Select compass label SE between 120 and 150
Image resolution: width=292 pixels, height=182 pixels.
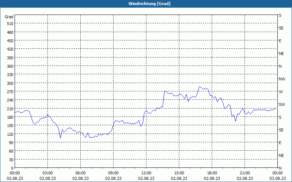pyautogui.click(x=281, y=130)
